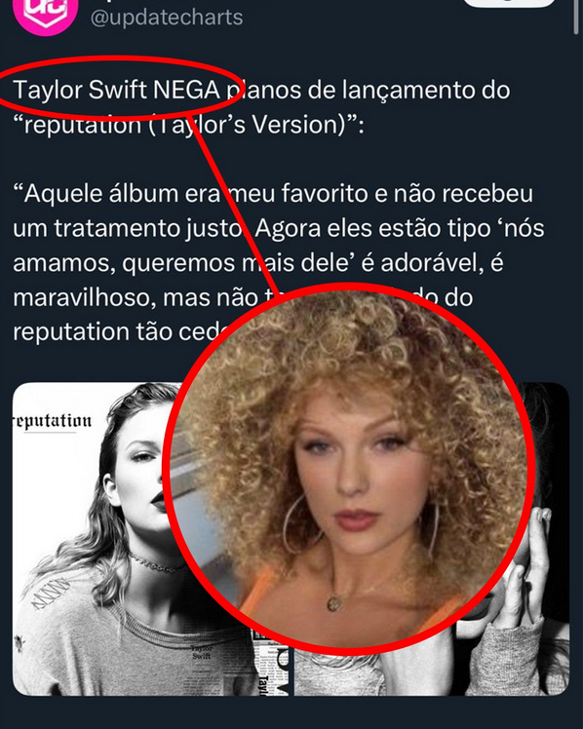The image size is (583, 729).
Task: Open the pink Update Charts profile avatar
Action: 45,13
